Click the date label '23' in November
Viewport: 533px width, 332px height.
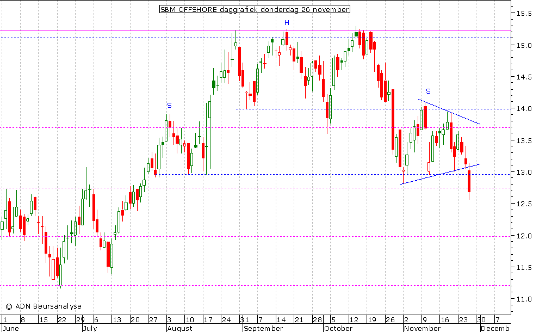point(463,320)
